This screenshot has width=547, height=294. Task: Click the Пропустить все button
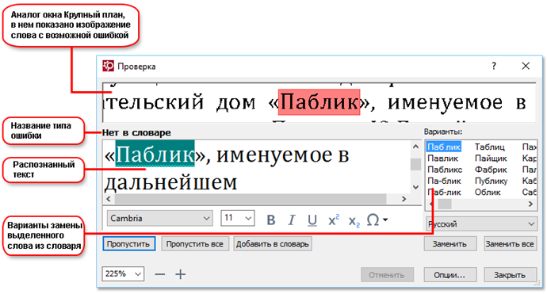[x=195, y=244]
